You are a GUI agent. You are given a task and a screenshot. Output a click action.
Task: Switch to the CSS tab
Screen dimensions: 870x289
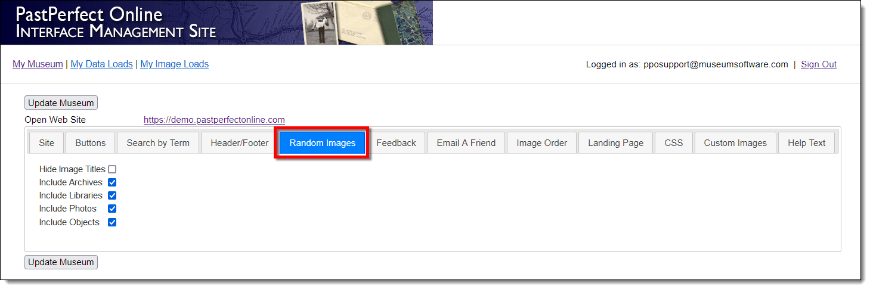pyautogui.click(x=673, y=143)
